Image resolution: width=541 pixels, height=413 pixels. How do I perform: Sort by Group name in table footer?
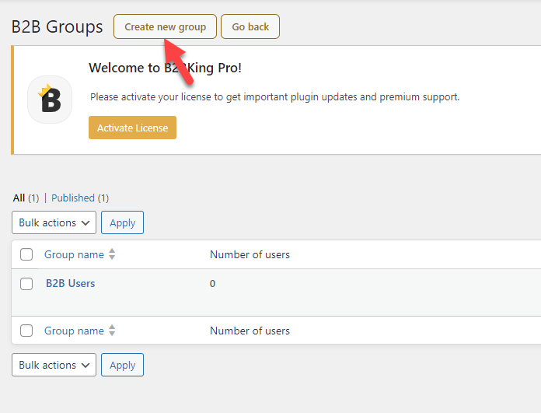(x=74, y=331)
